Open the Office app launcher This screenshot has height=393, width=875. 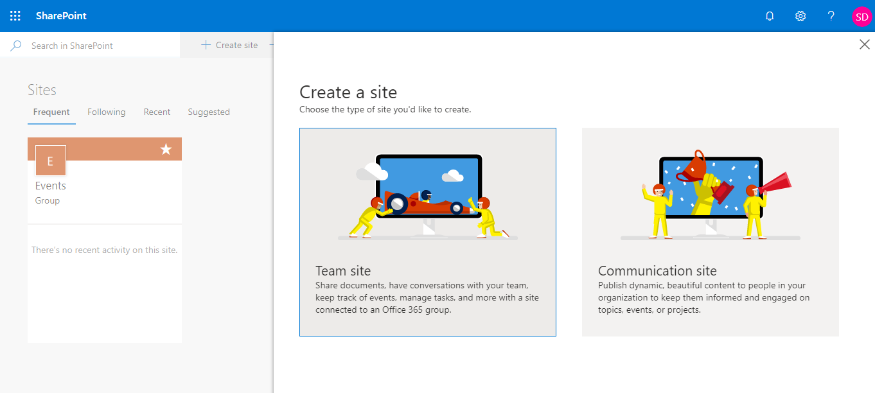pyautogui.click(x=15, y=15)
